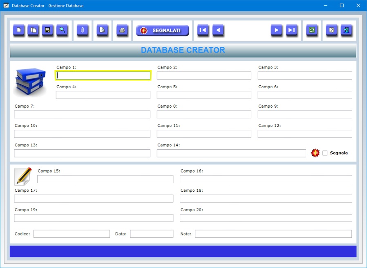367x268 pixels.
Task: Focus the Campo 7 input
Action: (82, 114)
